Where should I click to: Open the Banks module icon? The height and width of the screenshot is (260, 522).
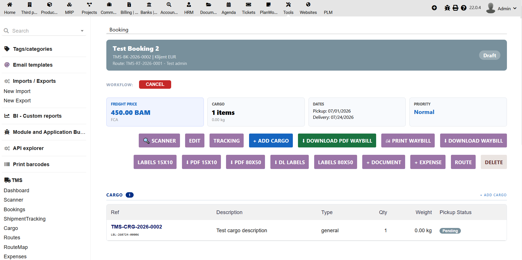tap(149, 5)
